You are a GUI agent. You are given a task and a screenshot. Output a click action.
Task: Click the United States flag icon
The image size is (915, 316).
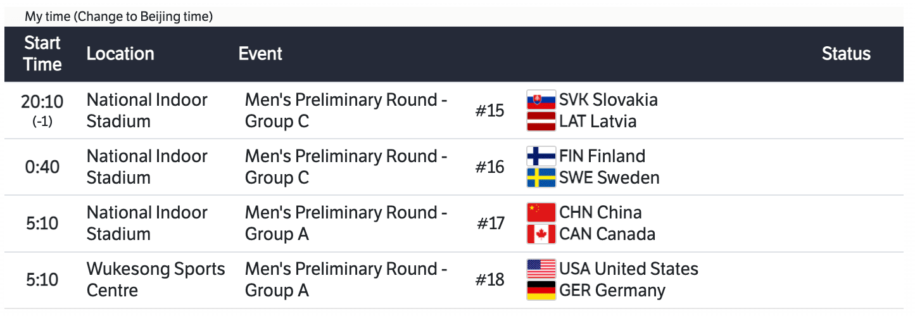pyautogui.click(x=541, y=269)
